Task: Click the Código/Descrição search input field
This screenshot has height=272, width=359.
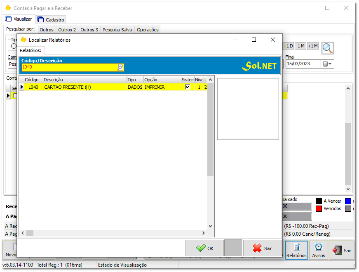Action: pos(69,67)
